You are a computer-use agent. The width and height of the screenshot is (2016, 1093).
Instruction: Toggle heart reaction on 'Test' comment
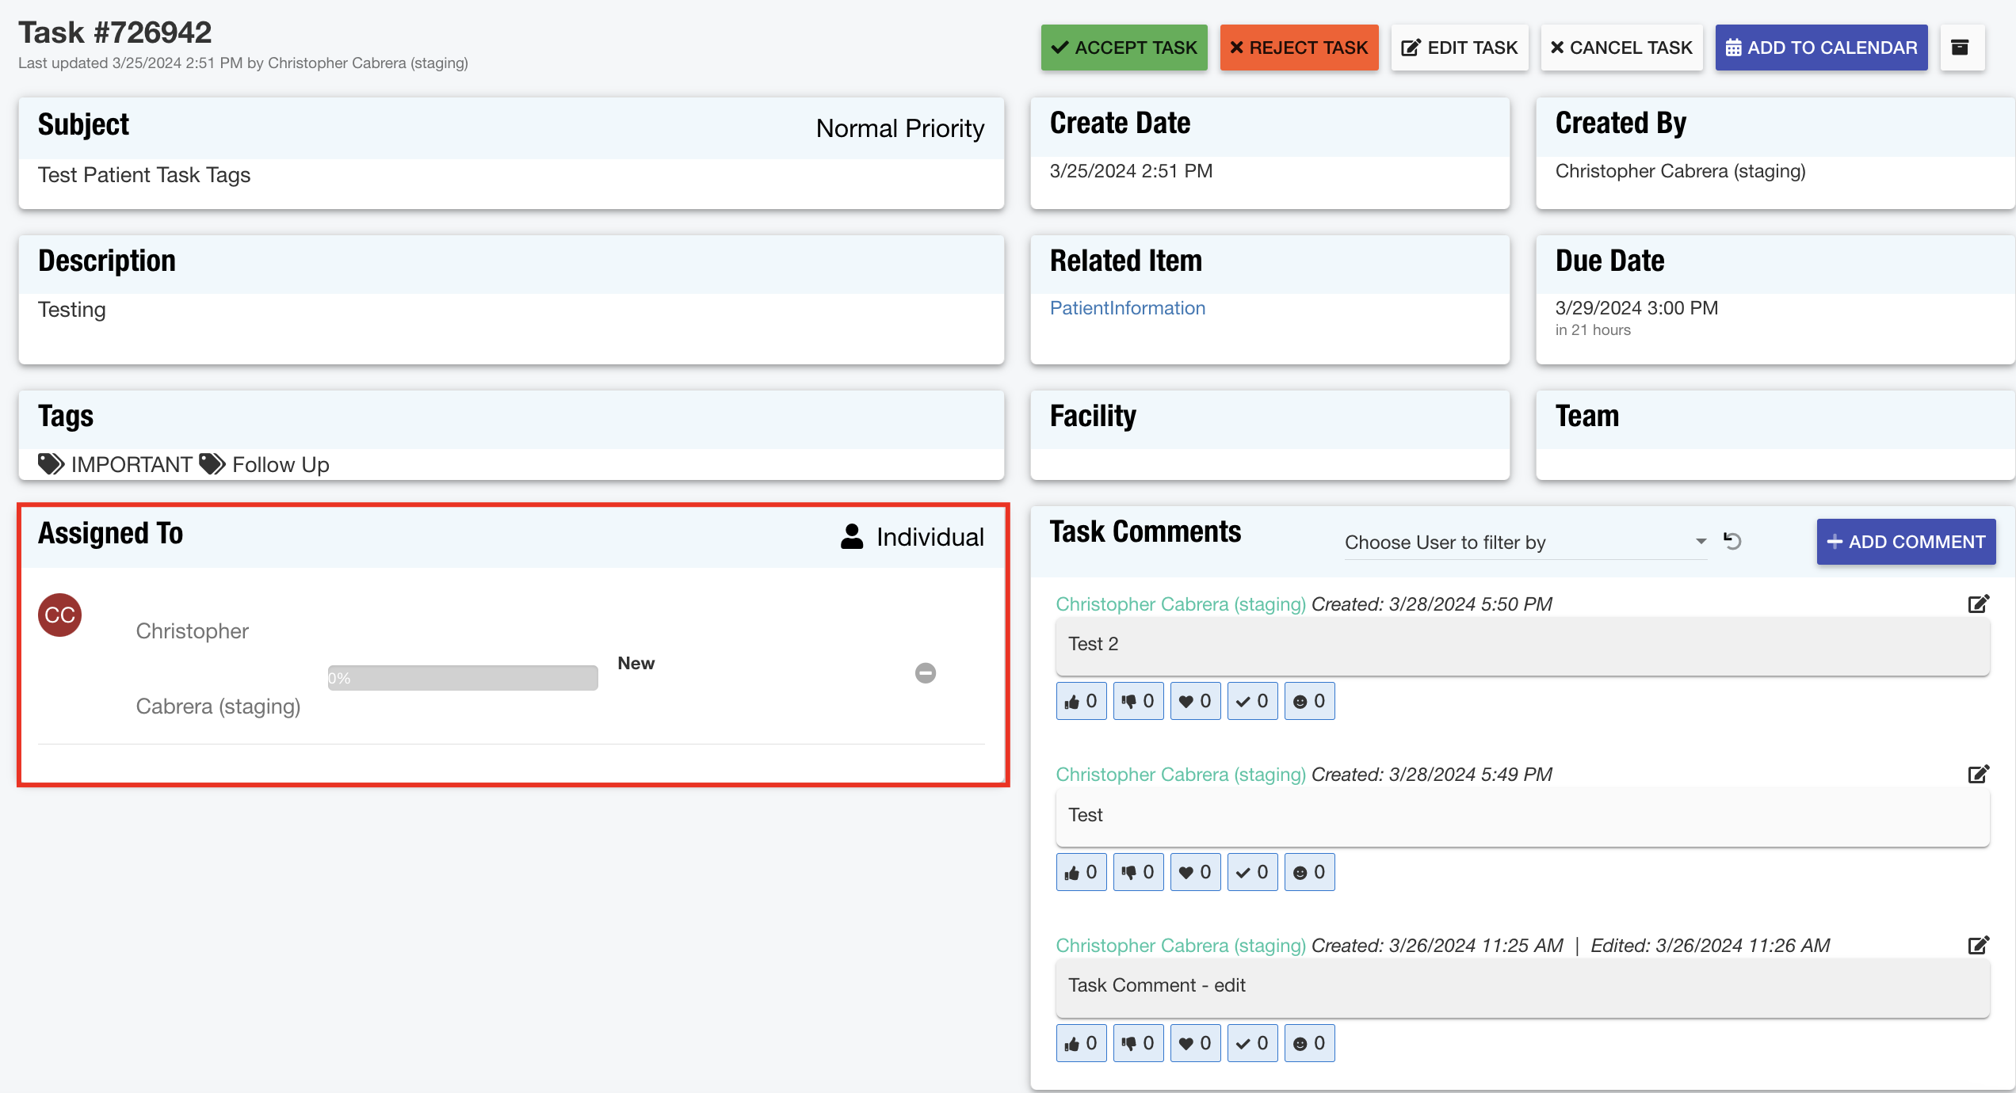pos(1195,872)
